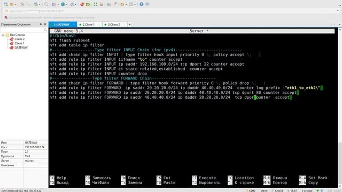Image resolution: width=342 pixels, height=192 pixels.
Task: Click the nano Выход shortcut
Action: [x=59, y=182]
